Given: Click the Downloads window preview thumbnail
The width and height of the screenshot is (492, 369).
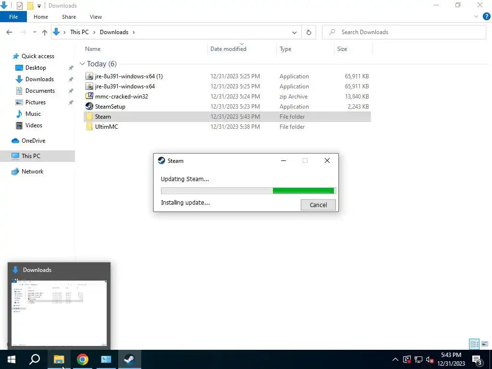Looking at the screenshot, I should tap(59, 313).
